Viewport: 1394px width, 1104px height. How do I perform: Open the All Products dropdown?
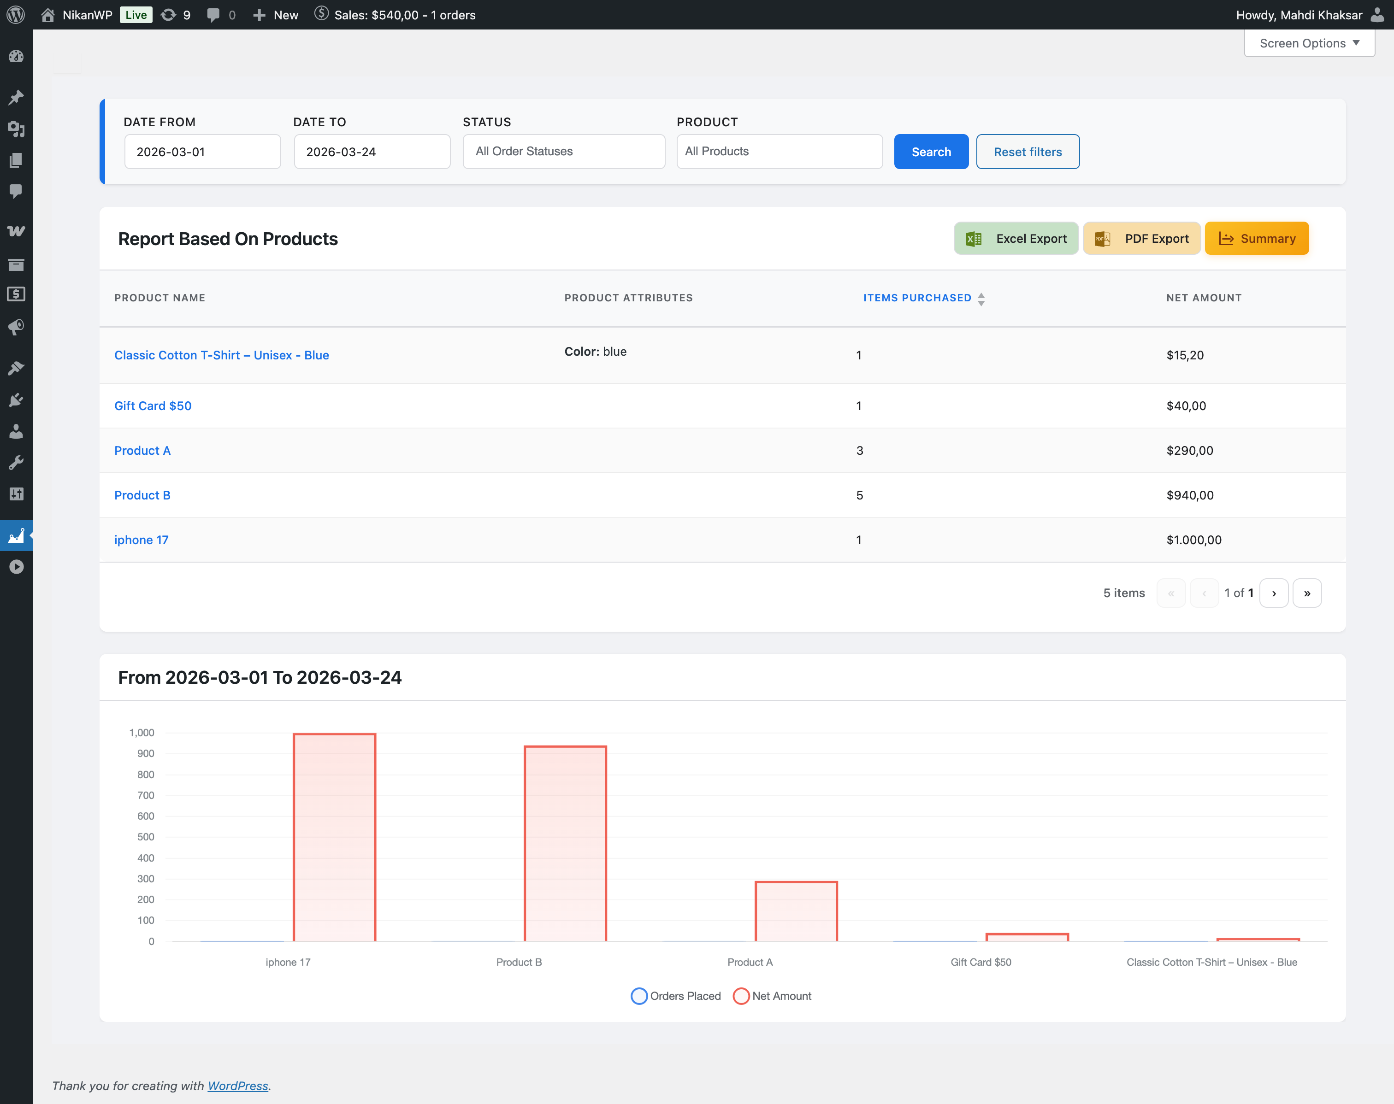pos(779,151)
